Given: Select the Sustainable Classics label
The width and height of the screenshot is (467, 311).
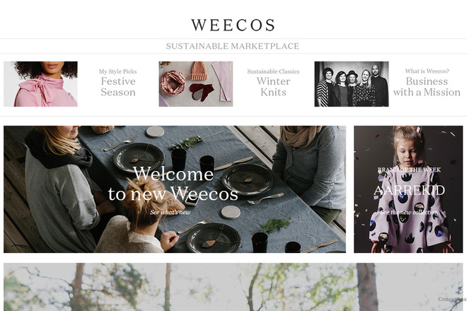Looking at the screenshot, I should pos(273,71).
